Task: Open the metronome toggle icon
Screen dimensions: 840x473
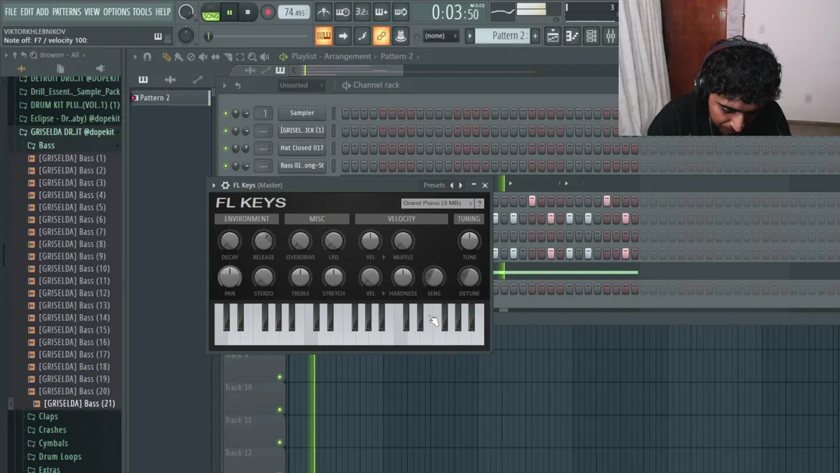Action: click(324, 12)
